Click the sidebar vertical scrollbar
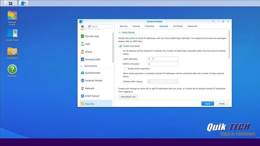This screenshot has width=260, height=146. tap(113, 47)
